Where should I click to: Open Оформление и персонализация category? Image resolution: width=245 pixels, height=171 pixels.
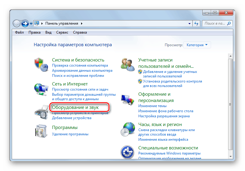coord(156,97)
